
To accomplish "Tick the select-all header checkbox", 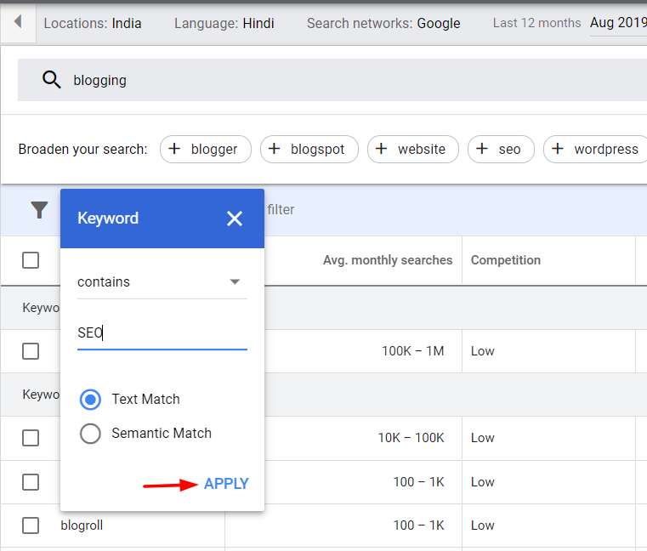I will click(31, 260).
